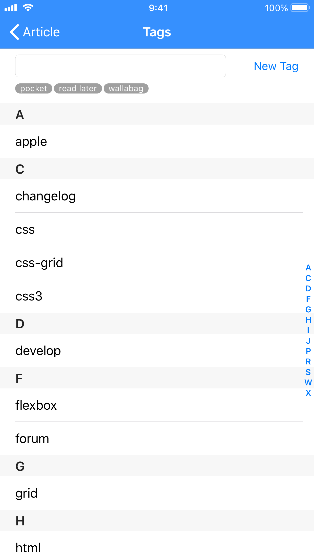This screenshot has height=558, width=314.
Task: Jump to section A using the index
Action: pos(308,268)
